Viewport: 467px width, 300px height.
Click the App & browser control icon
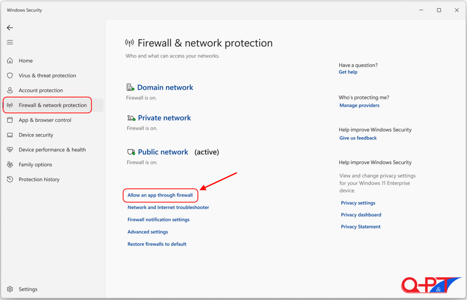(10, 120)
